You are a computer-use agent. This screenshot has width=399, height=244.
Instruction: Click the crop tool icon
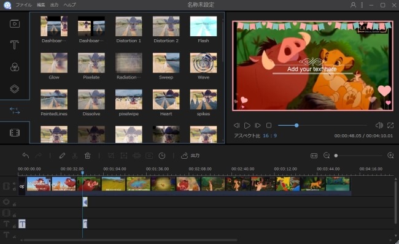(x=111, y=156)
